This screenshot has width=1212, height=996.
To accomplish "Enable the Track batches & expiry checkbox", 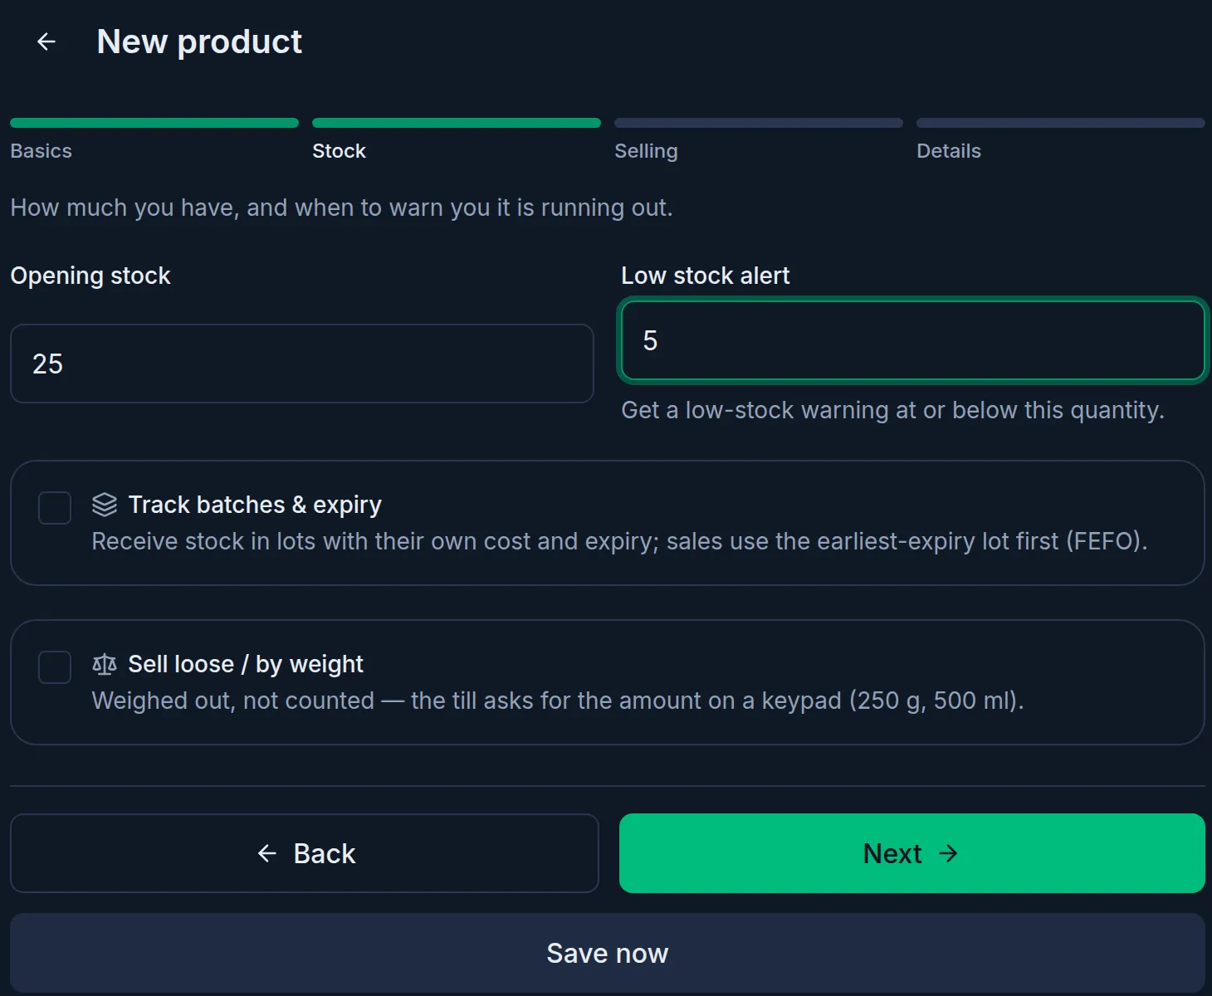I will coord(55,508).
